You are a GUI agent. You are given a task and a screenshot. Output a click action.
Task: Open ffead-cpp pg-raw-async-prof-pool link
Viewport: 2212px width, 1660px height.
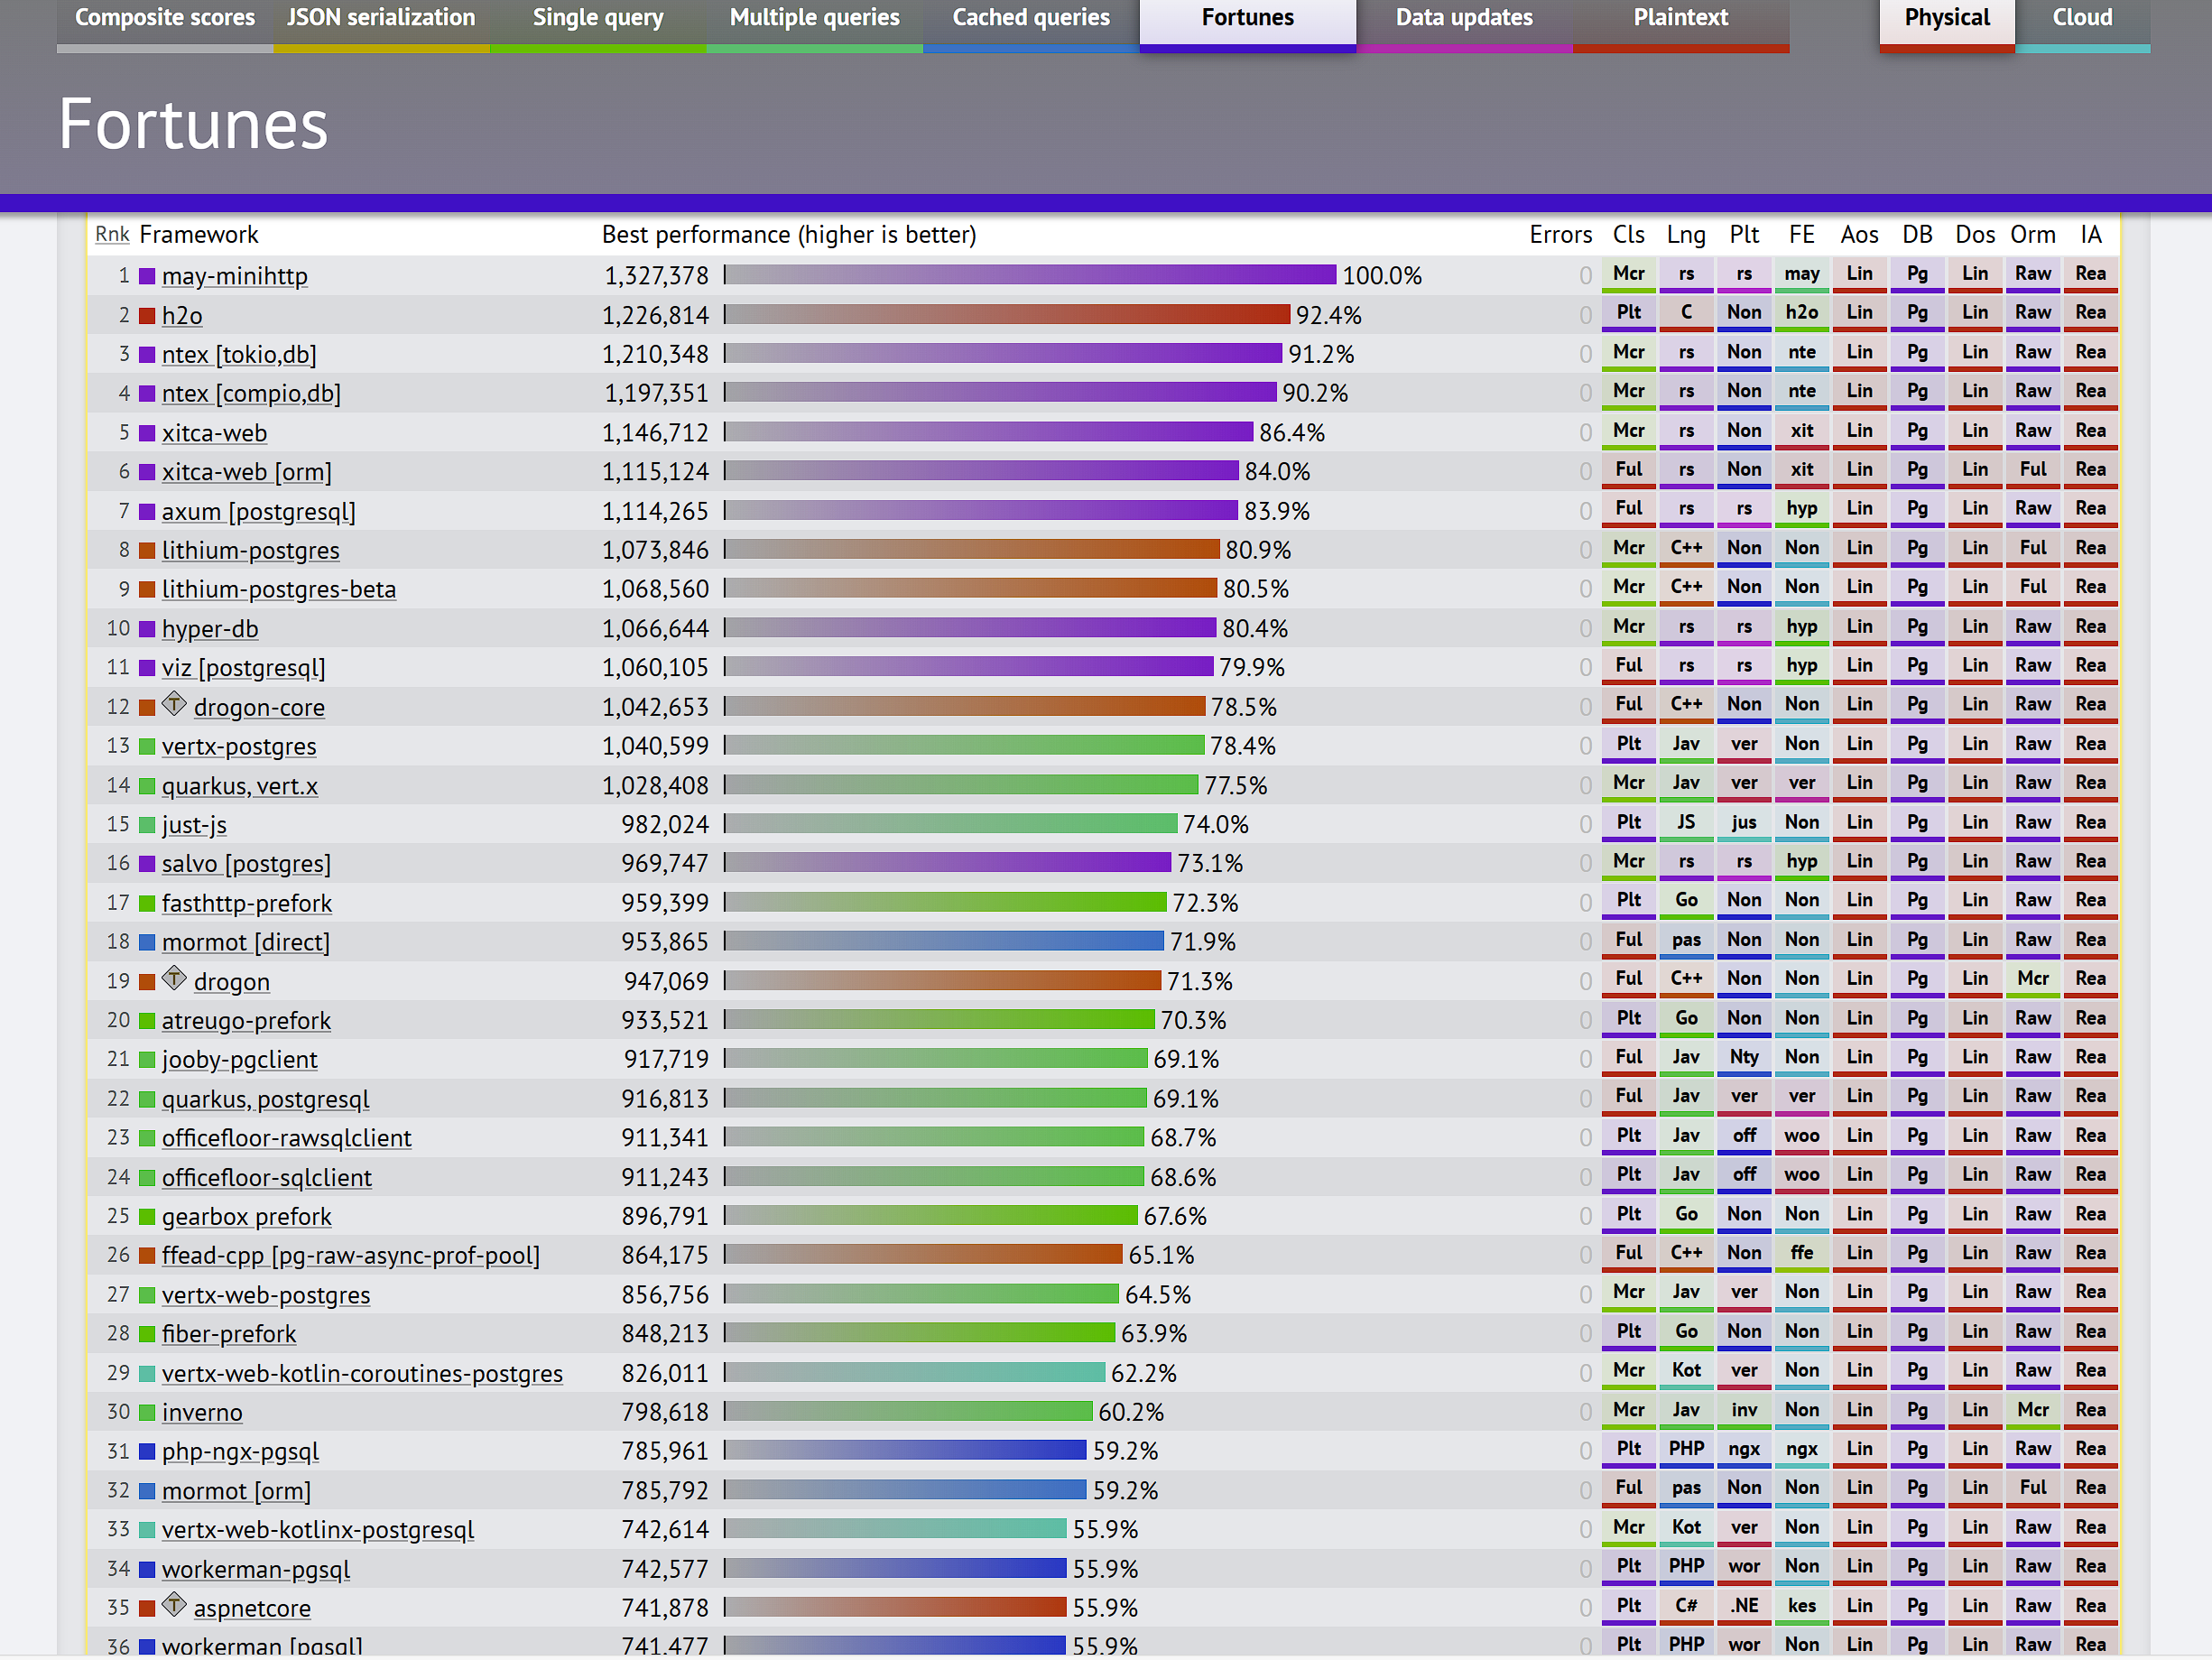click(351, 1256)
